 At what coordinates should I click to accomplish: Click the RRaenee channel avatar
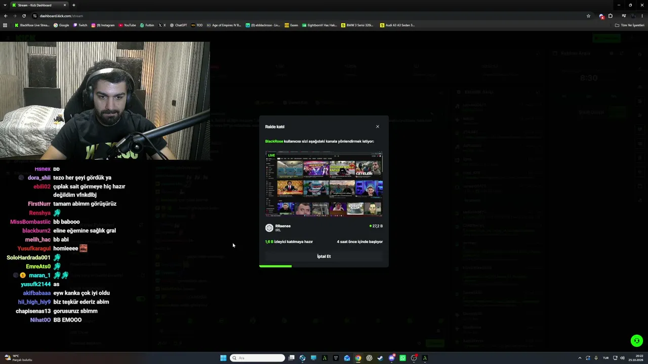[x=269, y=228]
